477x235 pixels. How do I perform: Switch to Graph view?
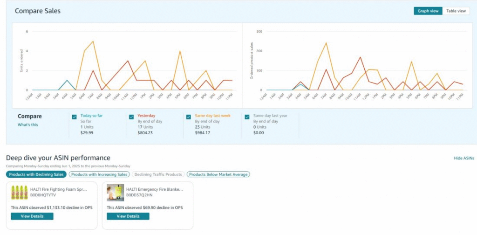pyautogui.click(x=428, y=11)
